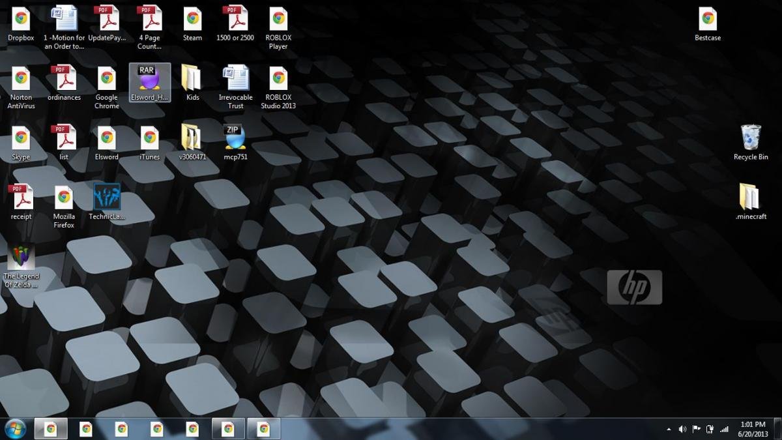Launch the Elsword game shortcut
Screen dimensions: 782x440
coord(107,143)
